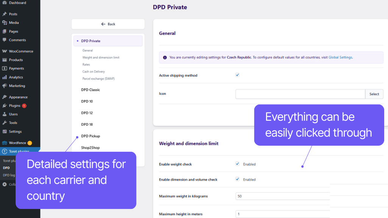Image resolution: width=388 pixels, height=218 pixels.
Task: Click Maximum height in meters field
Action: (283, 214)
